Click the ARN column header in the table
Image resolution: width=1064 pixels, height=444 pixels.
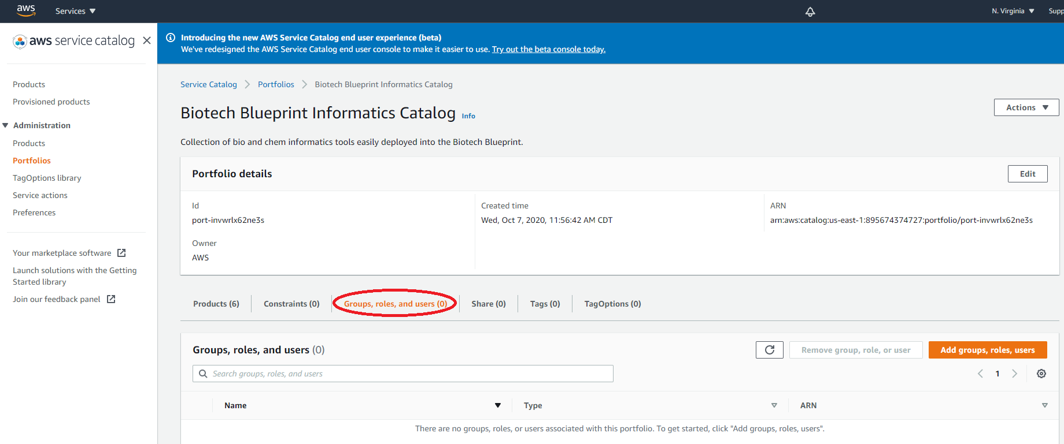click(x=808, y=405)
